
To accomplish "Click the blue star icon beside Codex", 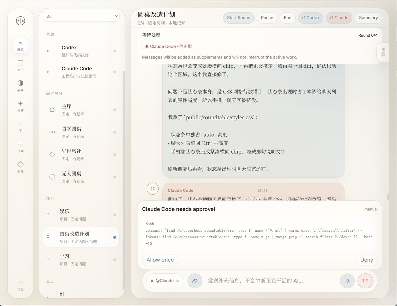I will 48,51.
